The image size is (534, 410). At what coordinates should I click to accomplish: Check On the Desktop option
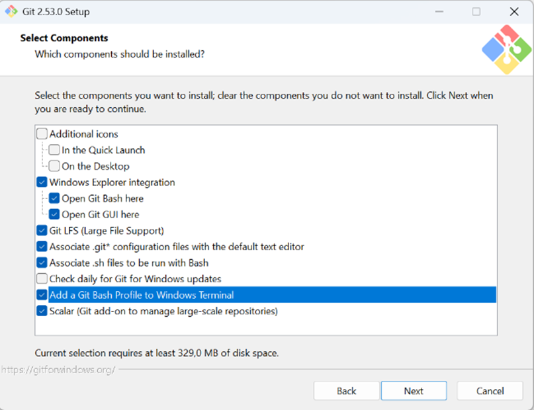54,166
